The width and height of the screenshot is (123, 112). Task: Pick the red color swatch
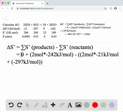pyautogui.click(x=95, y=105)
